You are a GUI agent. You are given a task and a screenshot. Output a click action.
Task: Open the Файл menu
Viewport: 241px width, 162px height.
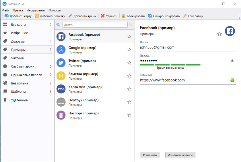tap(6, 10)
